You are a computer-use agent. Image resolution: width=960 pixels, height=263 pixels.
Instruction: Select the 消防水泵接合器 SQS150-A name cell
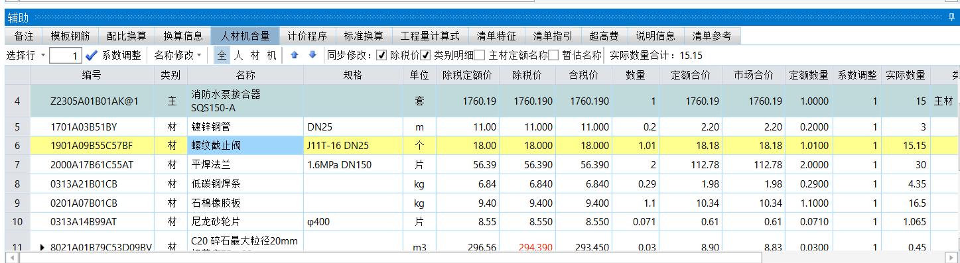click(x=245, y=101)
